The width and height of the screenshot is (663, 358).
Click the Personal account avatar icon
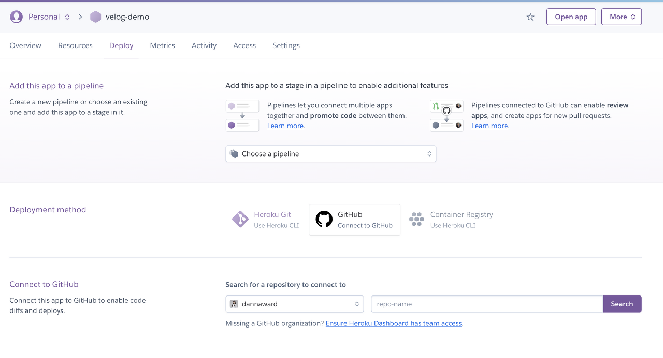17,17
